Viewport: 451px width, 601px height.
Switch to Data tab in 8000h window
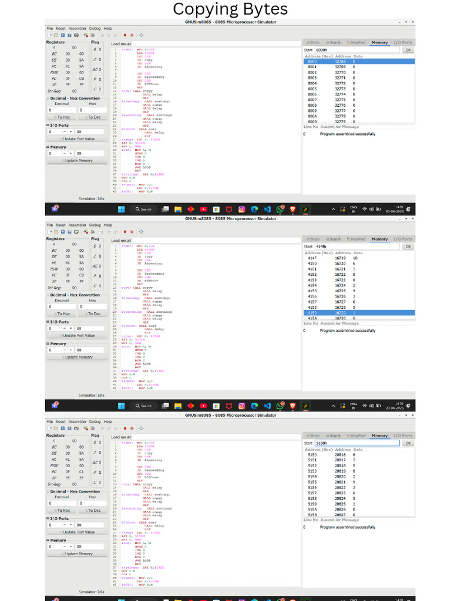point(313,42)
